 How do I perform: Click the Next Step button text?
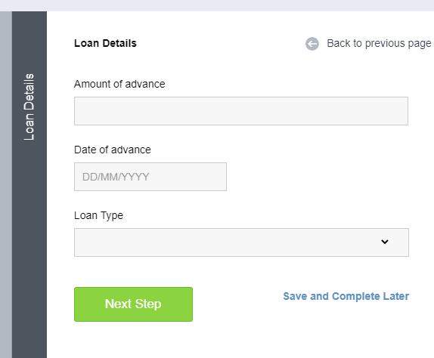click(x=133, y=304)
